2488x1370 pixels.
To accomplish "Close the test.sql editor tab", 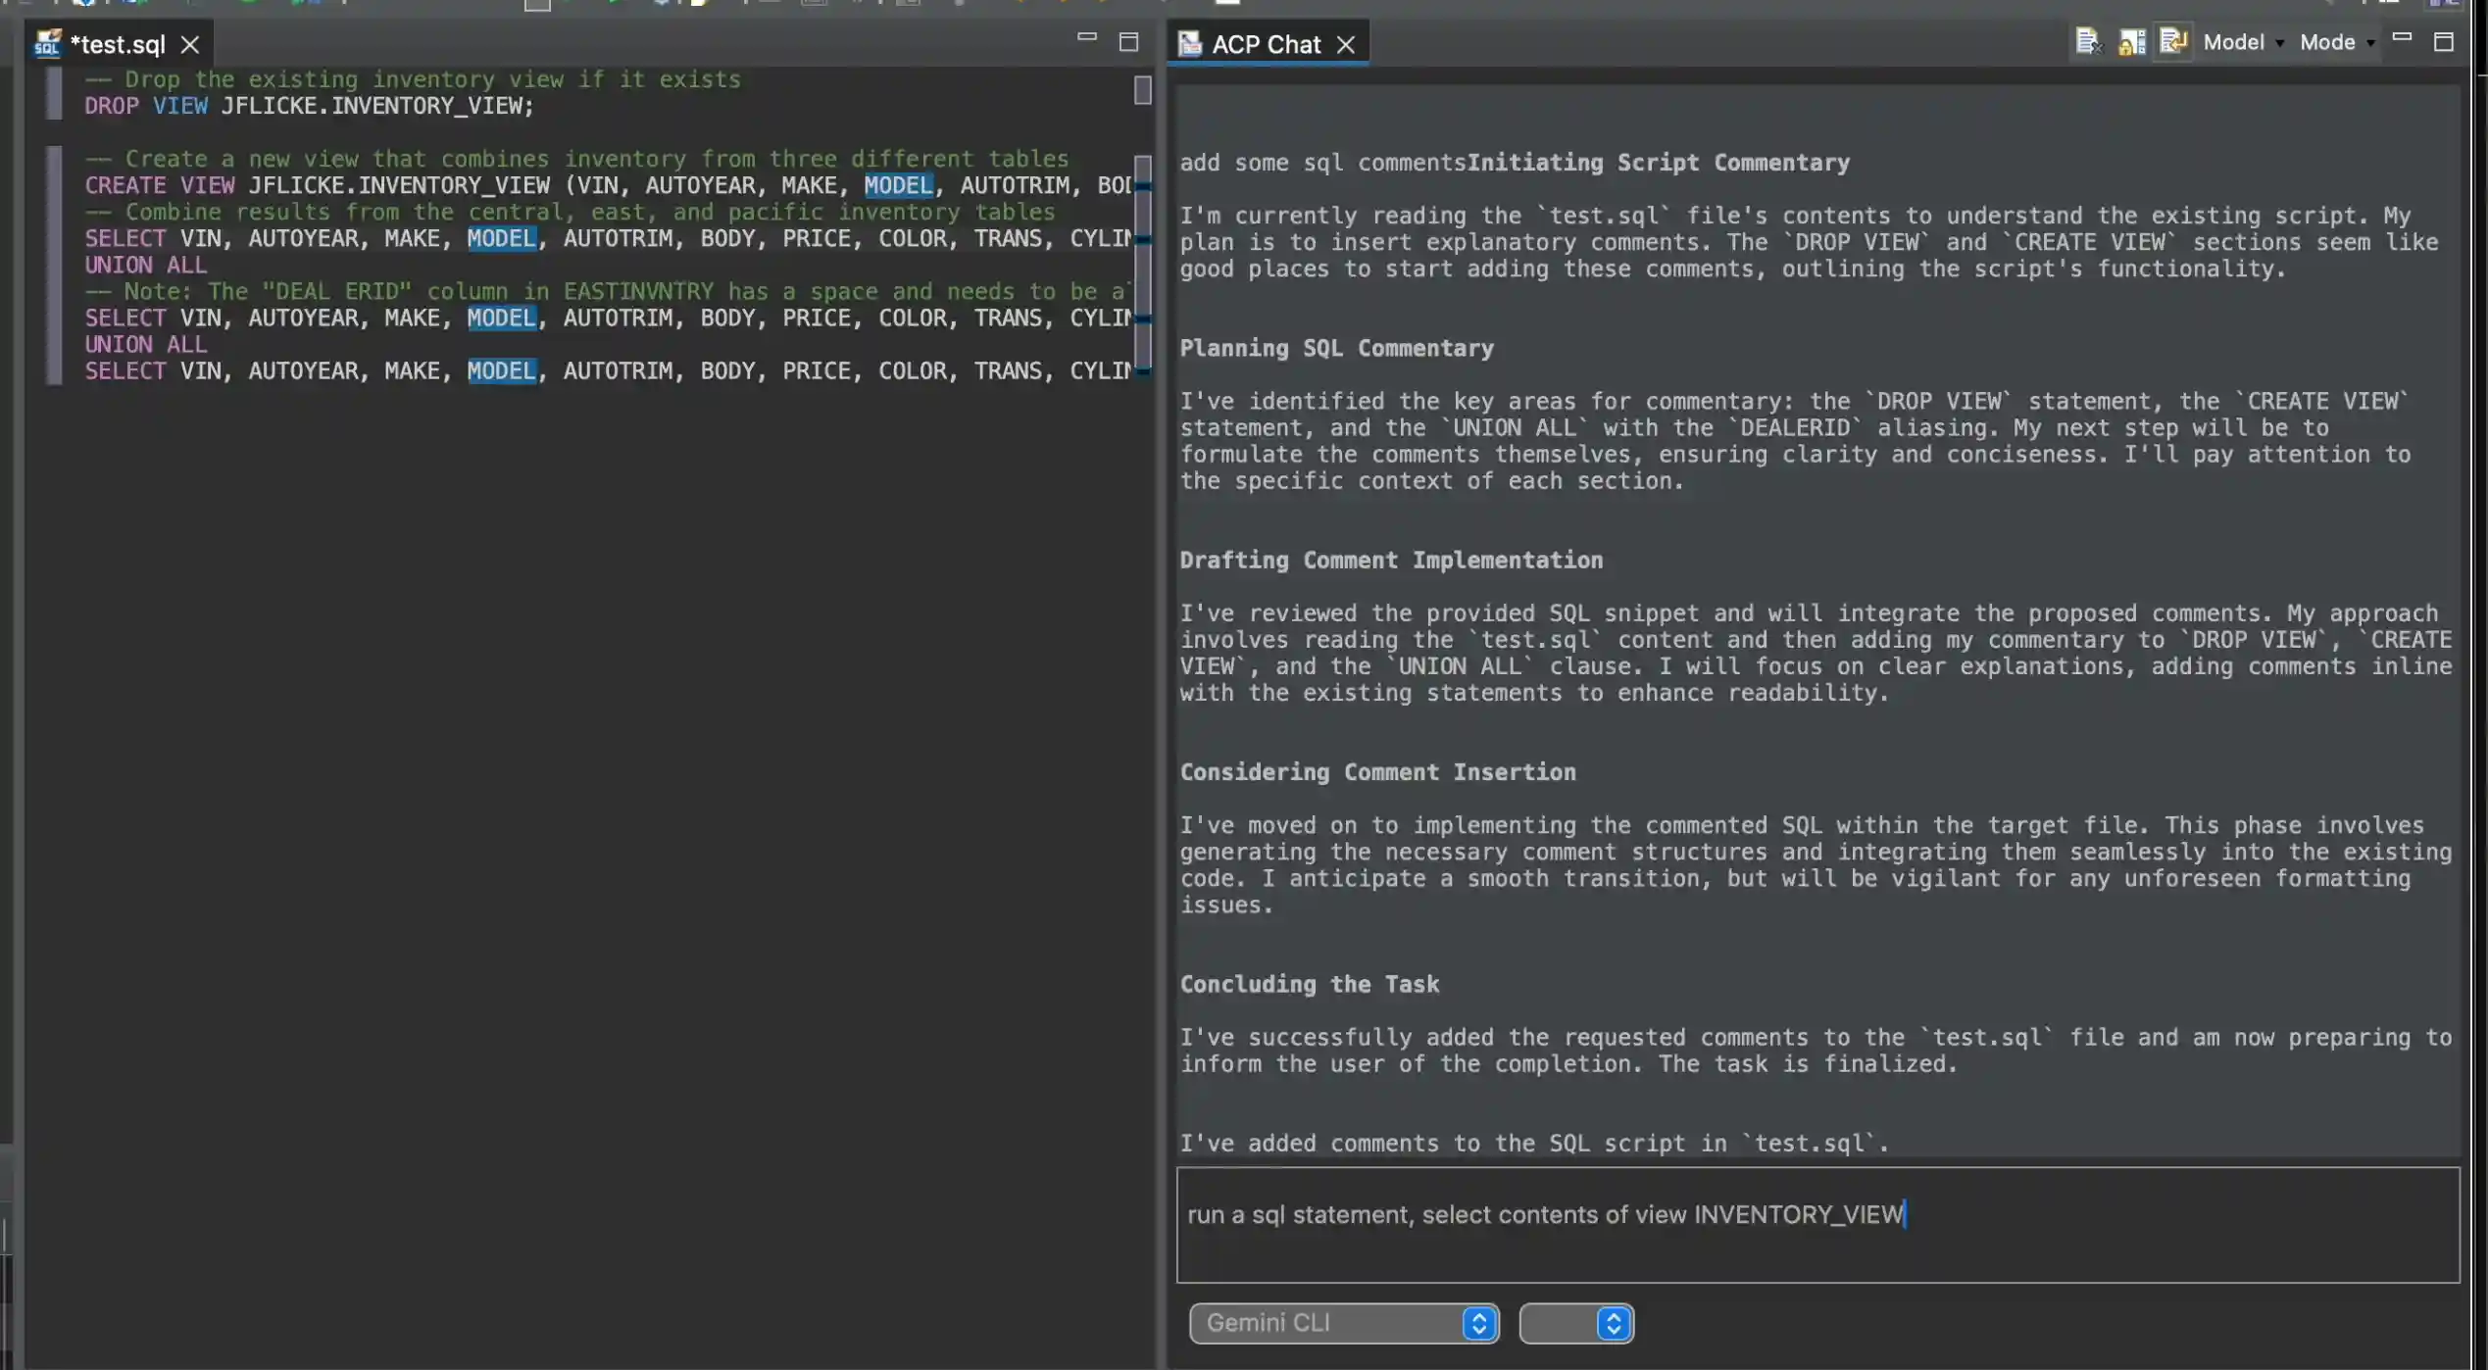I will 190,45.
